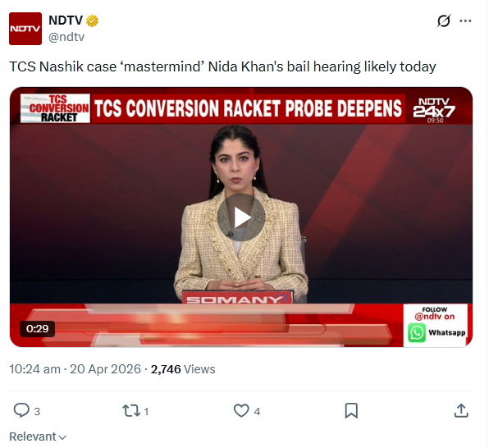Click the TCS Conversion Racket headline banner
This screenshot has width=489, height=448.
pyautogui.click(x=248, y=108)
